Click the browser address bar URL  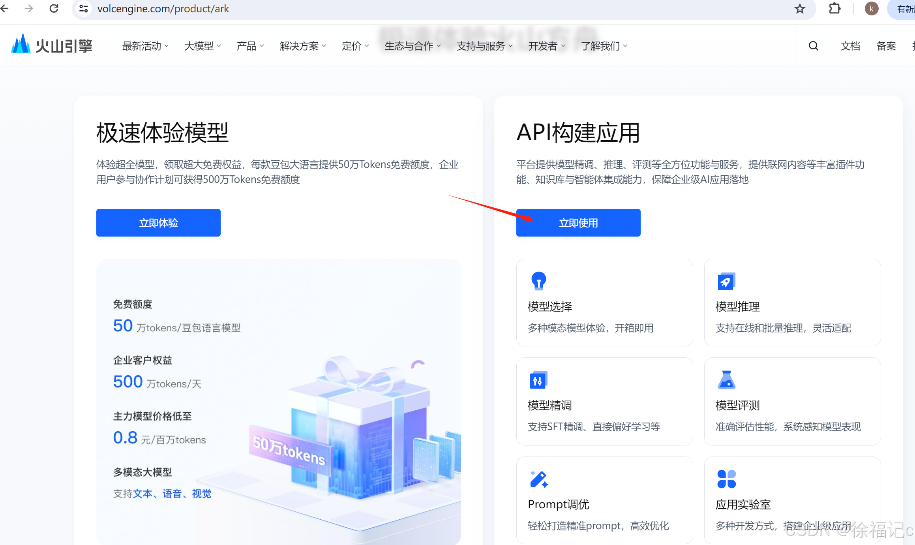click(163, 9)
